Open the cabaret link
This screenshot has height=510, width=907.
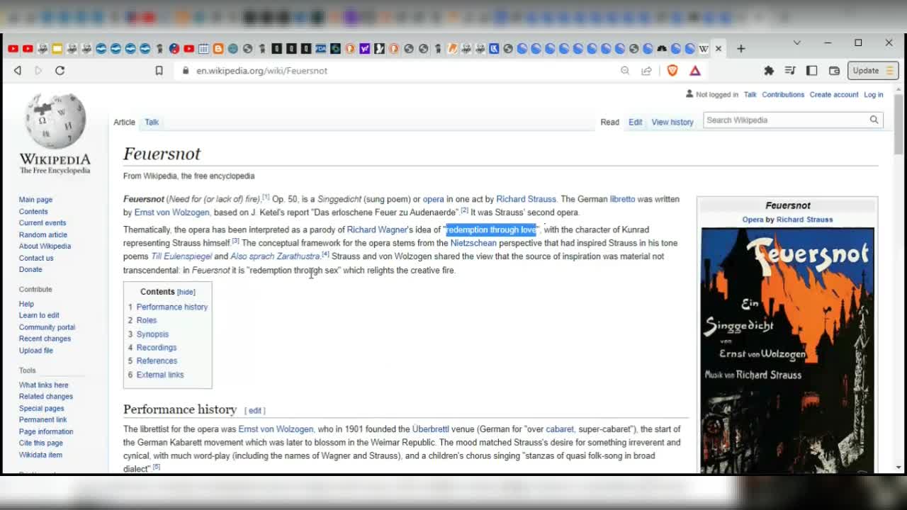click(x=560, y=429)
